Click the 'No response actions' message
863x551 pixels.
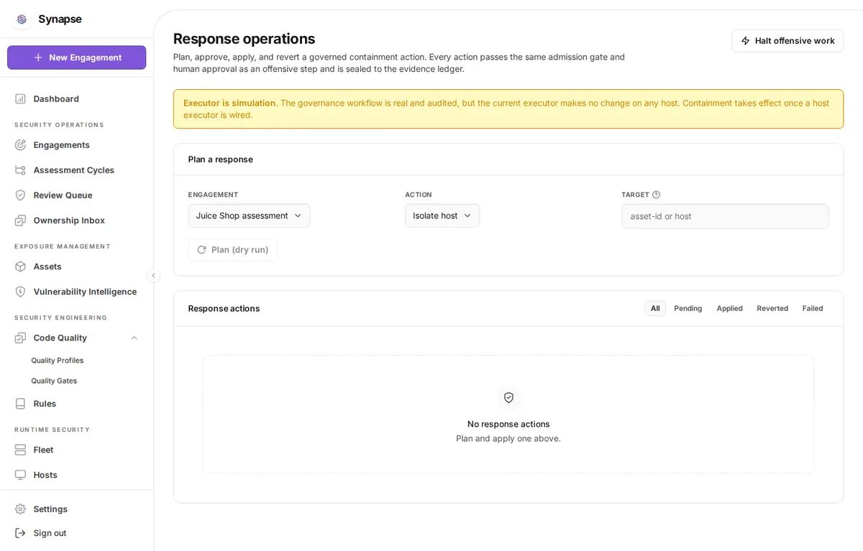(508, 424)
